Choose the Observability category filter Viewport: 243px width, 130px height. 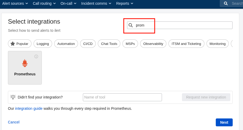pyautogui.click(x=153, y=44)
